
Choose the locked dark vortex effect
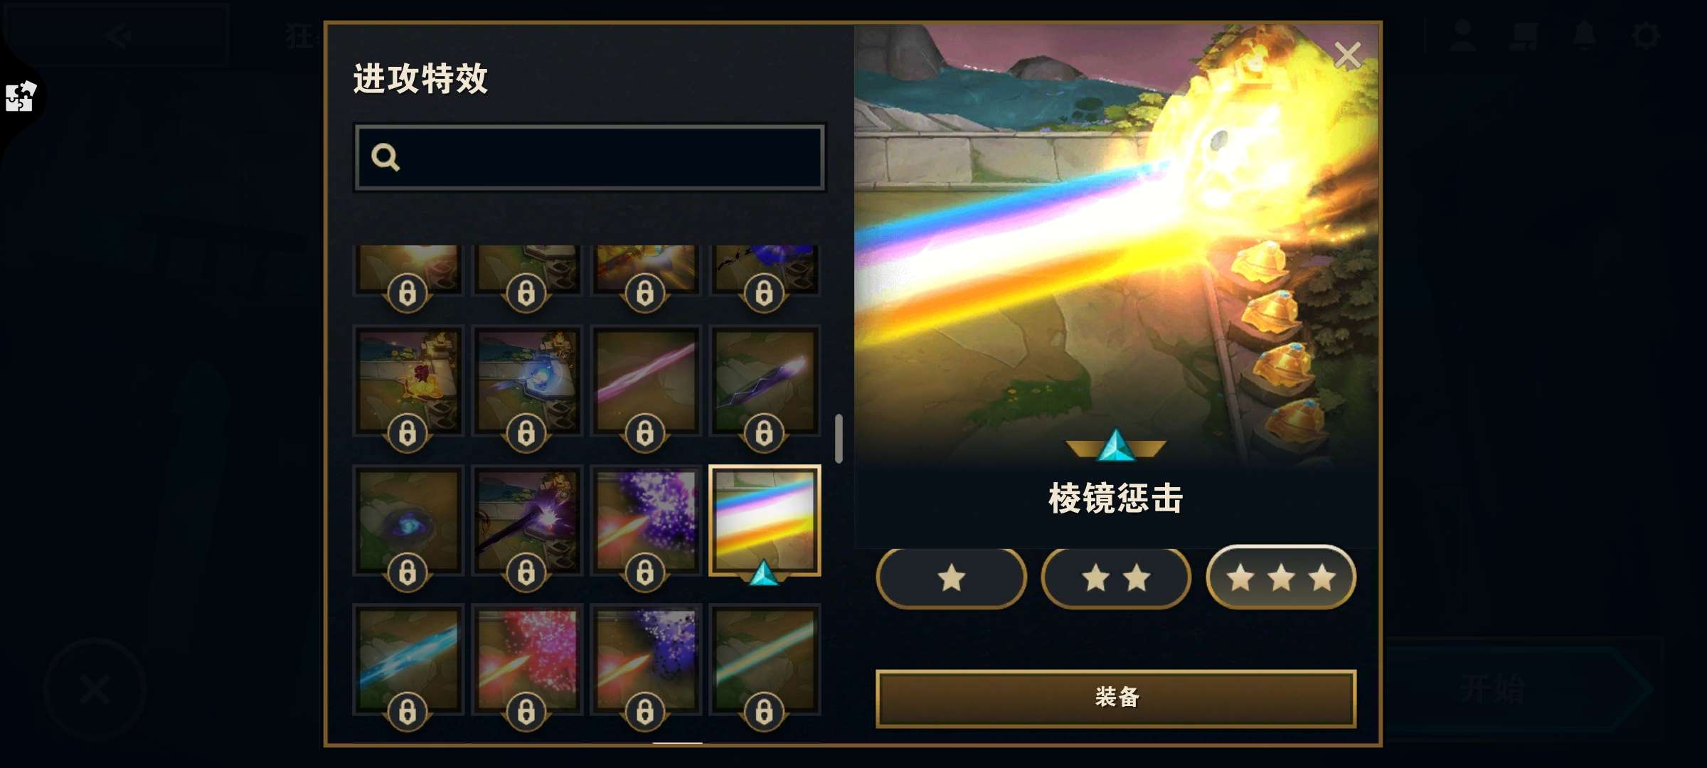[408, 521]
